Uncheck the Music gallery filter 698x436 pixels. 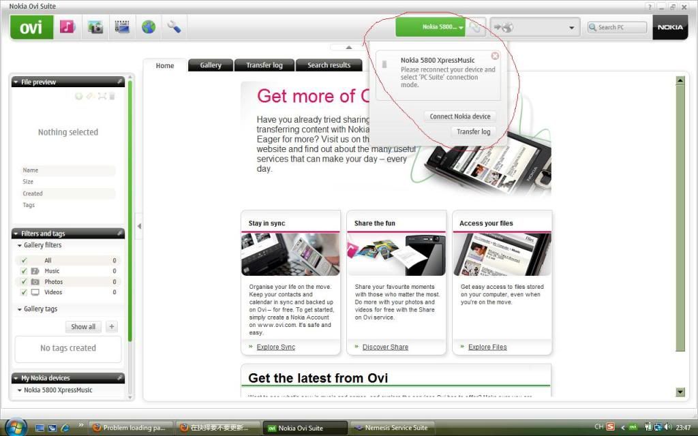(24, 271)
